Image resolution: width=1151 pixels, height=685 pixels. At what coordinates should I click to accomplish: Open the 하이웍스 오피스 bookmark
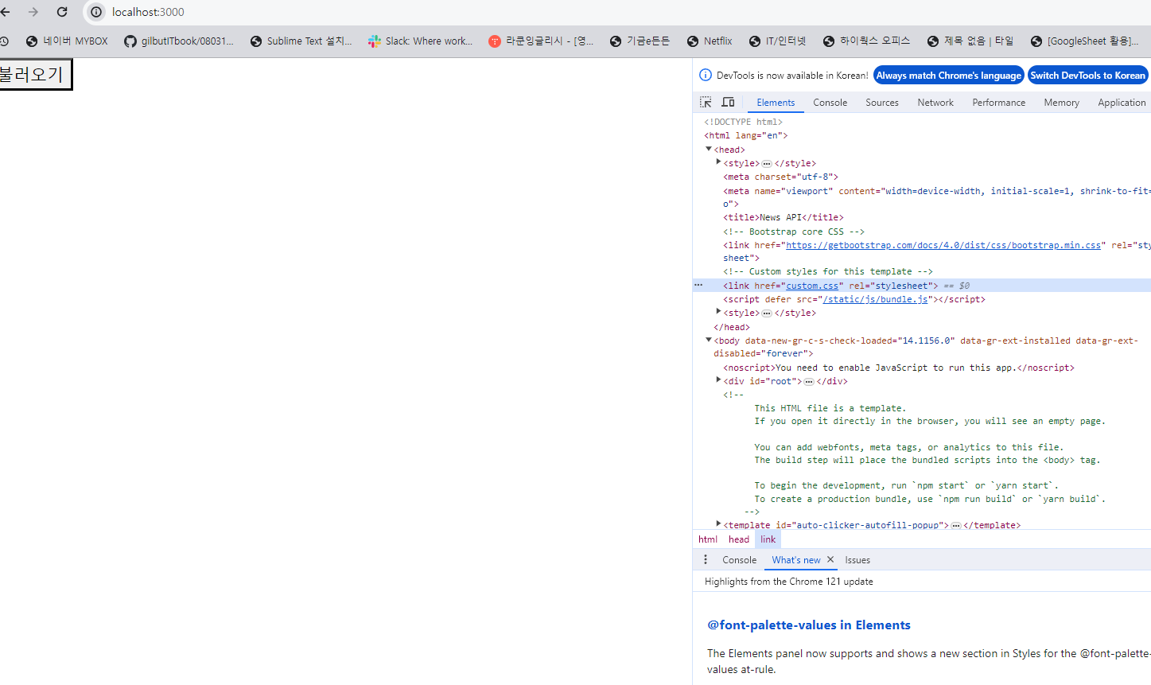tap(866, 41)
